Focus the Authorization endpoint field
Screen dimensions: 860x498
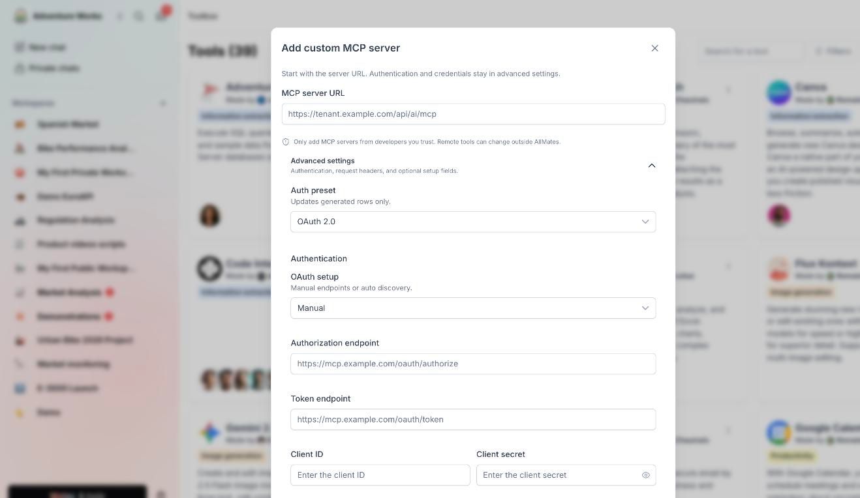pyautogui.click(x=473, y=364)
